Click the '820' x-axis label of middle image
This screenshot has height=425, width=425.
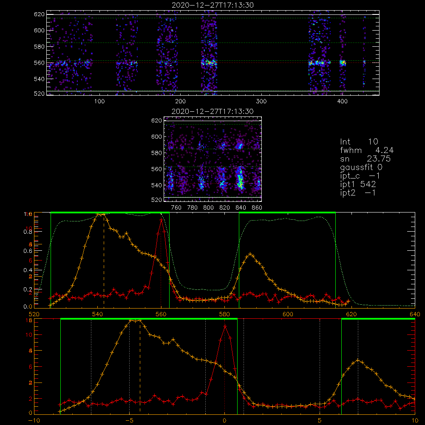(x=224, y=208)
